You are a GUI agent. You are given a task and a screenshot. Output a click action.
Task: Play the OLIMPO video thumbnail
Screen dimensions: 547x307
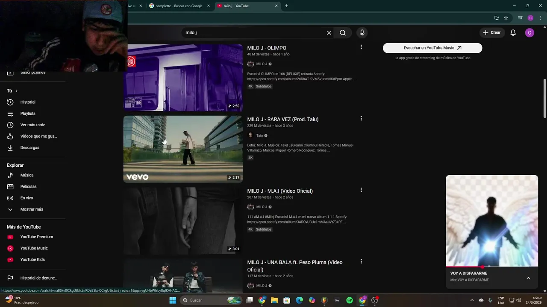(x=183, y=78)
